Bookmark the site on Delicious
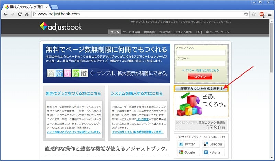 pos(212,145)
